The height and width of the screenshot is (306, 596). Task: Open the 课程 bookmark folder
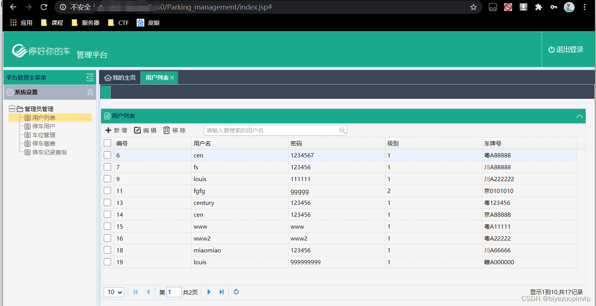pos(52,23)
